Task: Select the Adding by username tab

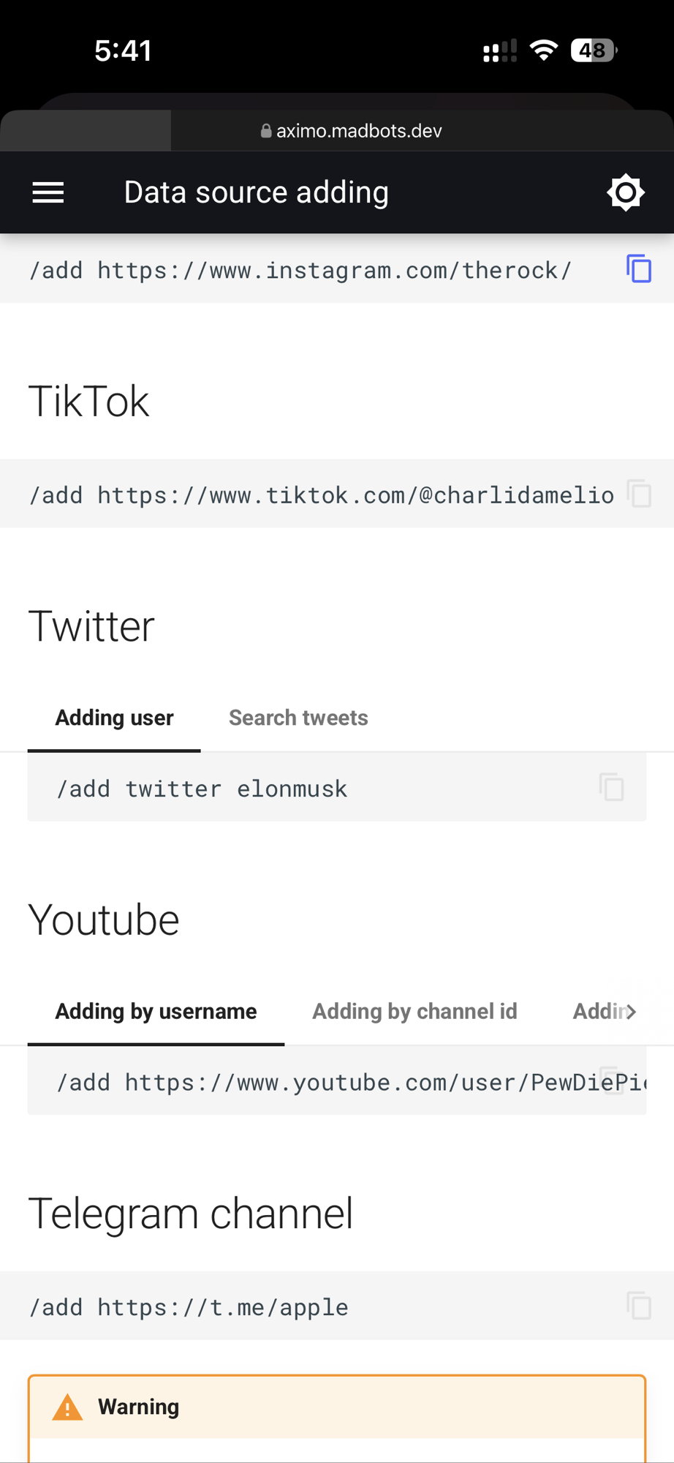Action: click(x=156, y=1012)
